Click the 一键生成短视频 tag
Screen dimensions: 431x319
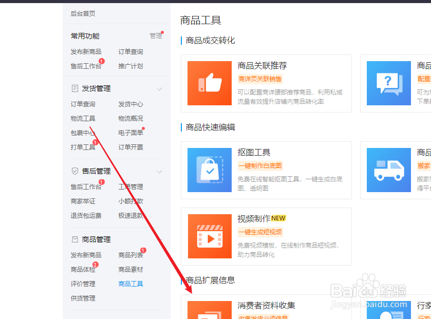click(x=260, y=232)
